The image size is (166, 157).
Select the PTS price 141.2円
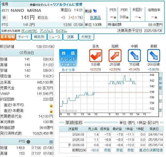[29, 25]
